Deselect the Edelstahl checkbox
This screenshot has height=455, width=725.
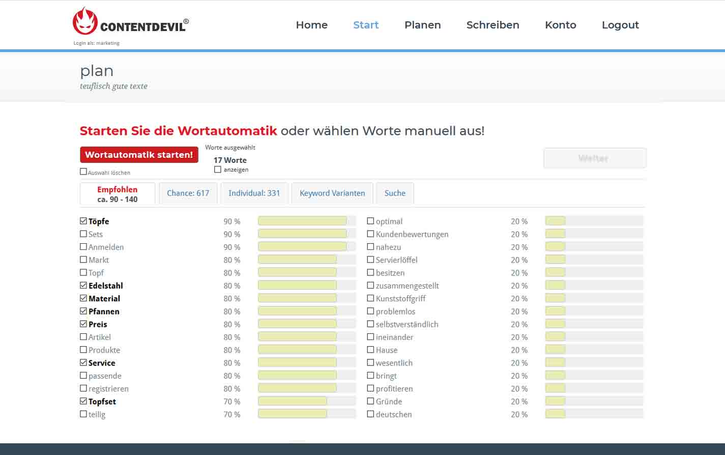pyautogui.click(x=83, y=286)
